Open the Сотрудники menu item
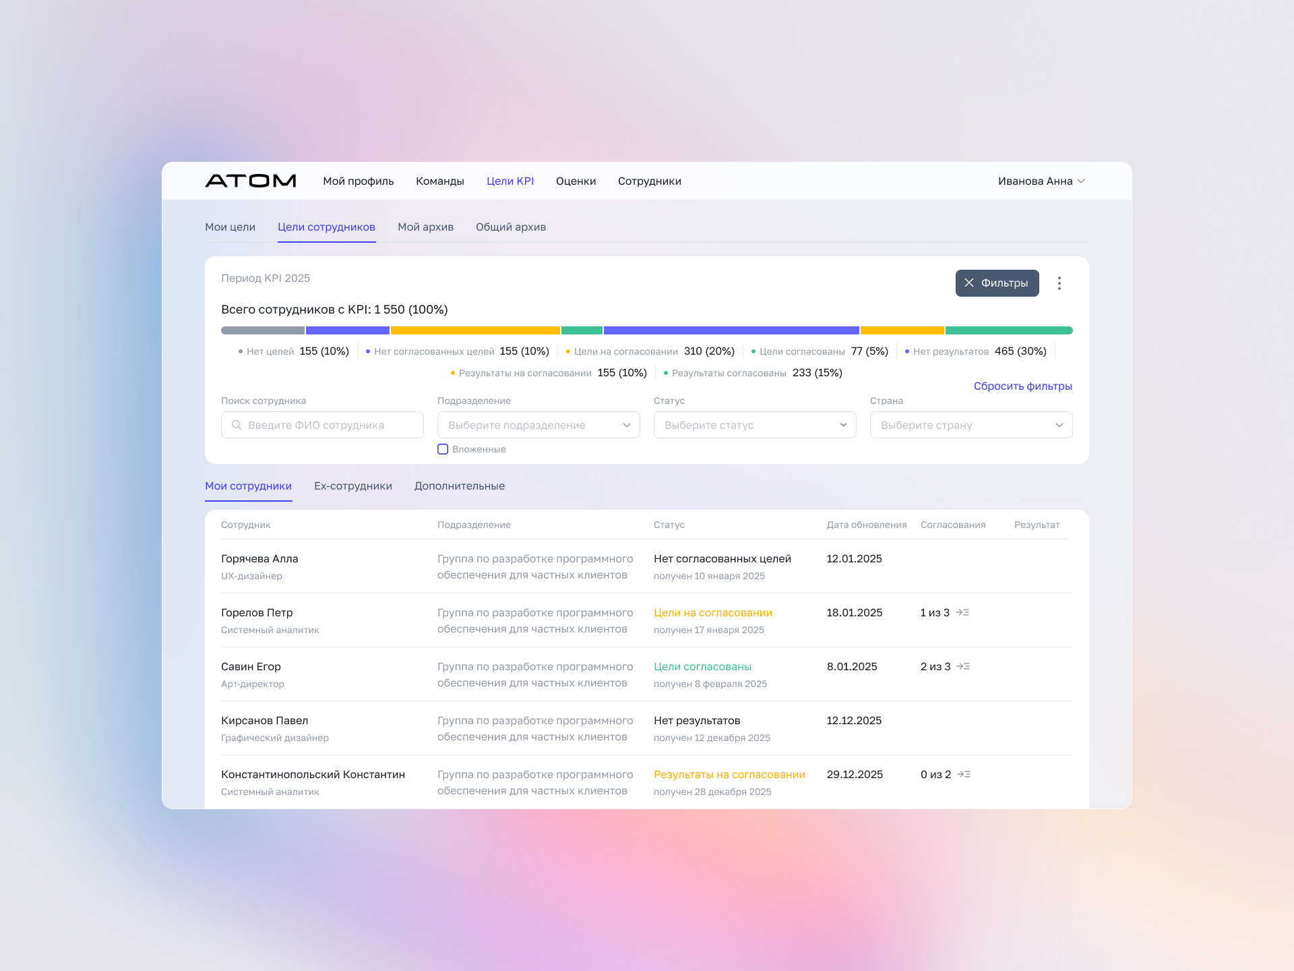The image size is (1294, 971). [649, 181]
